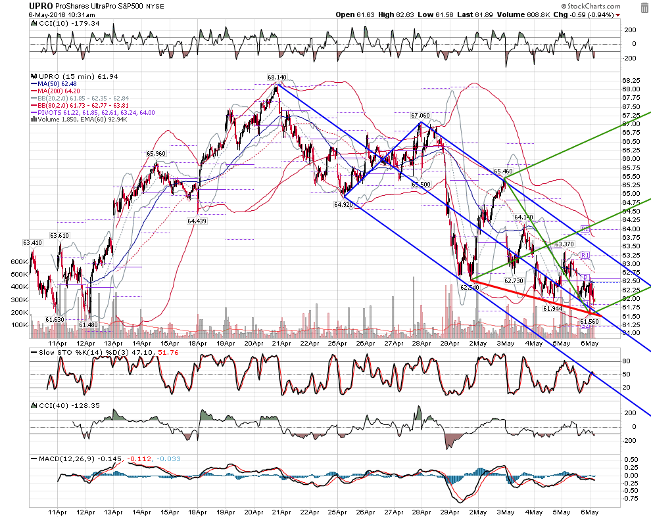Click the CCI(10) indicator icon
The height and width of the screenshot is (517, 651).
click(x=34, y=23)
